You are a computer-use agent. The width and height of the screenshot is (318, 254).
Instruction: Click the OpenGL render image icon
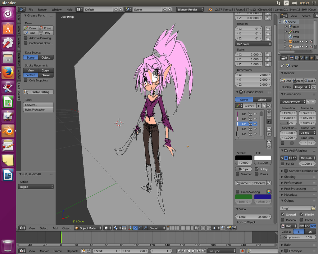pos(229,228)
